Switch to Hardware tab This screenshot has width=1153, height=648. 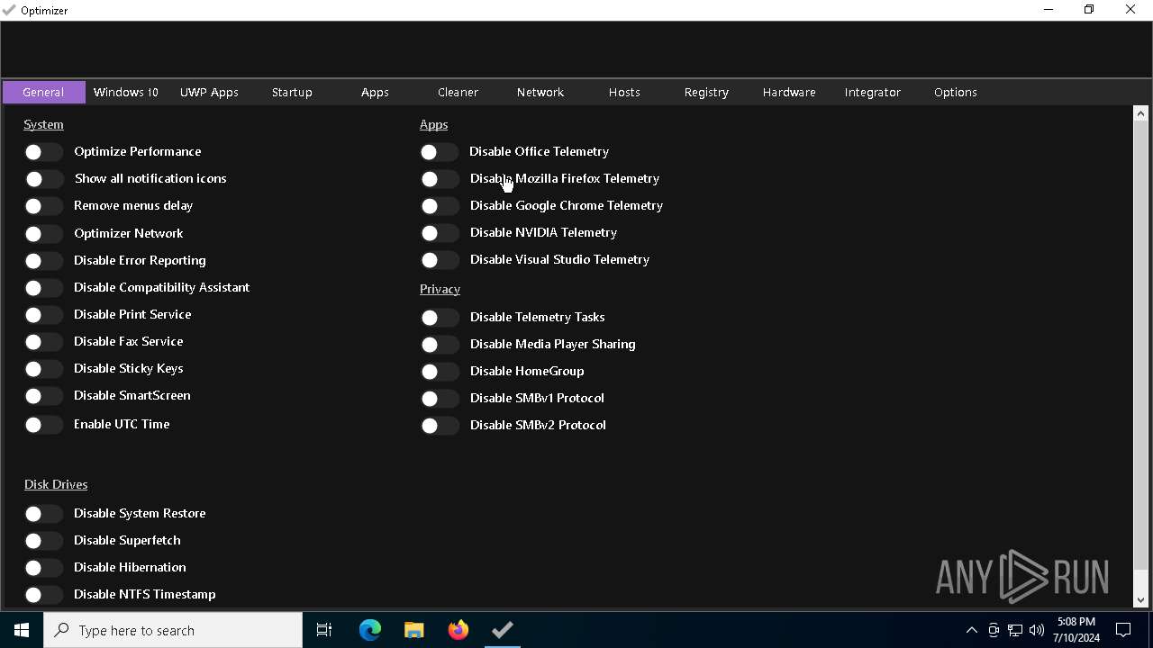pos(789,92)
